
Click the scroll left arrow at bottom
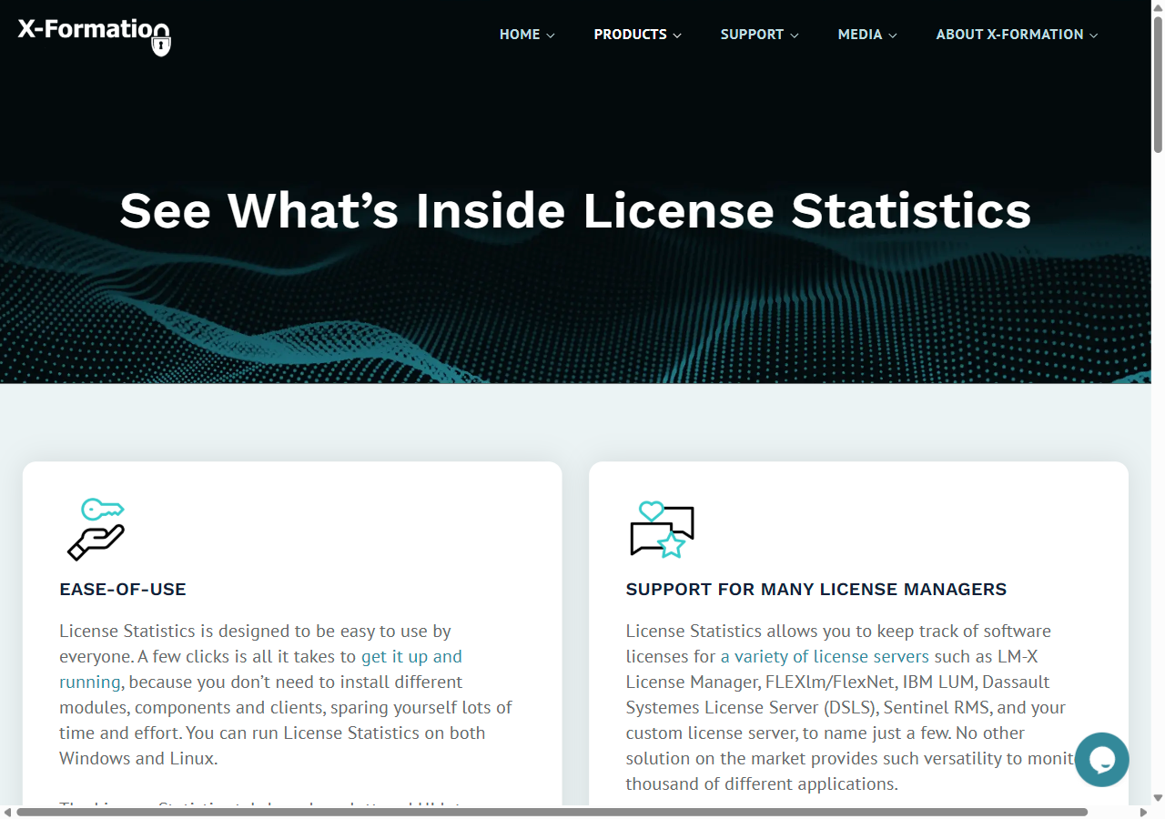[7, 812]
